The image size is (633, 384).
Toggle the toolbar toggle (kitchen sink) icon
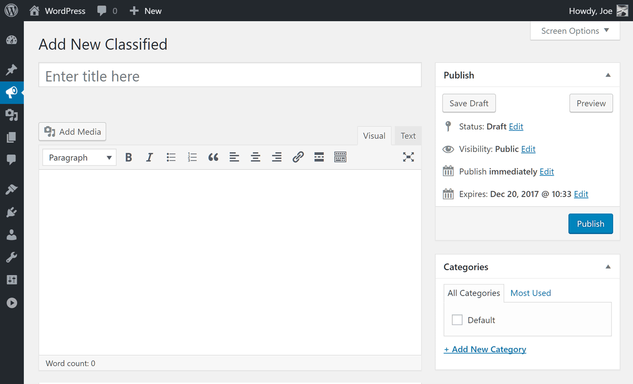pyautogui.click(x=340, y=158)
